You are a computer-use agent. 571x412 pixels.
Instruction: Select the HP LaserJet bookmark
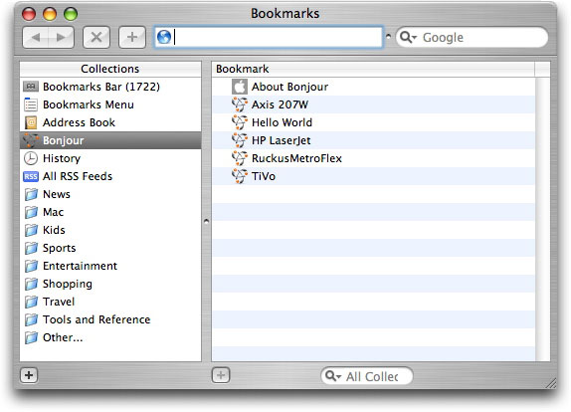point(374,140)
